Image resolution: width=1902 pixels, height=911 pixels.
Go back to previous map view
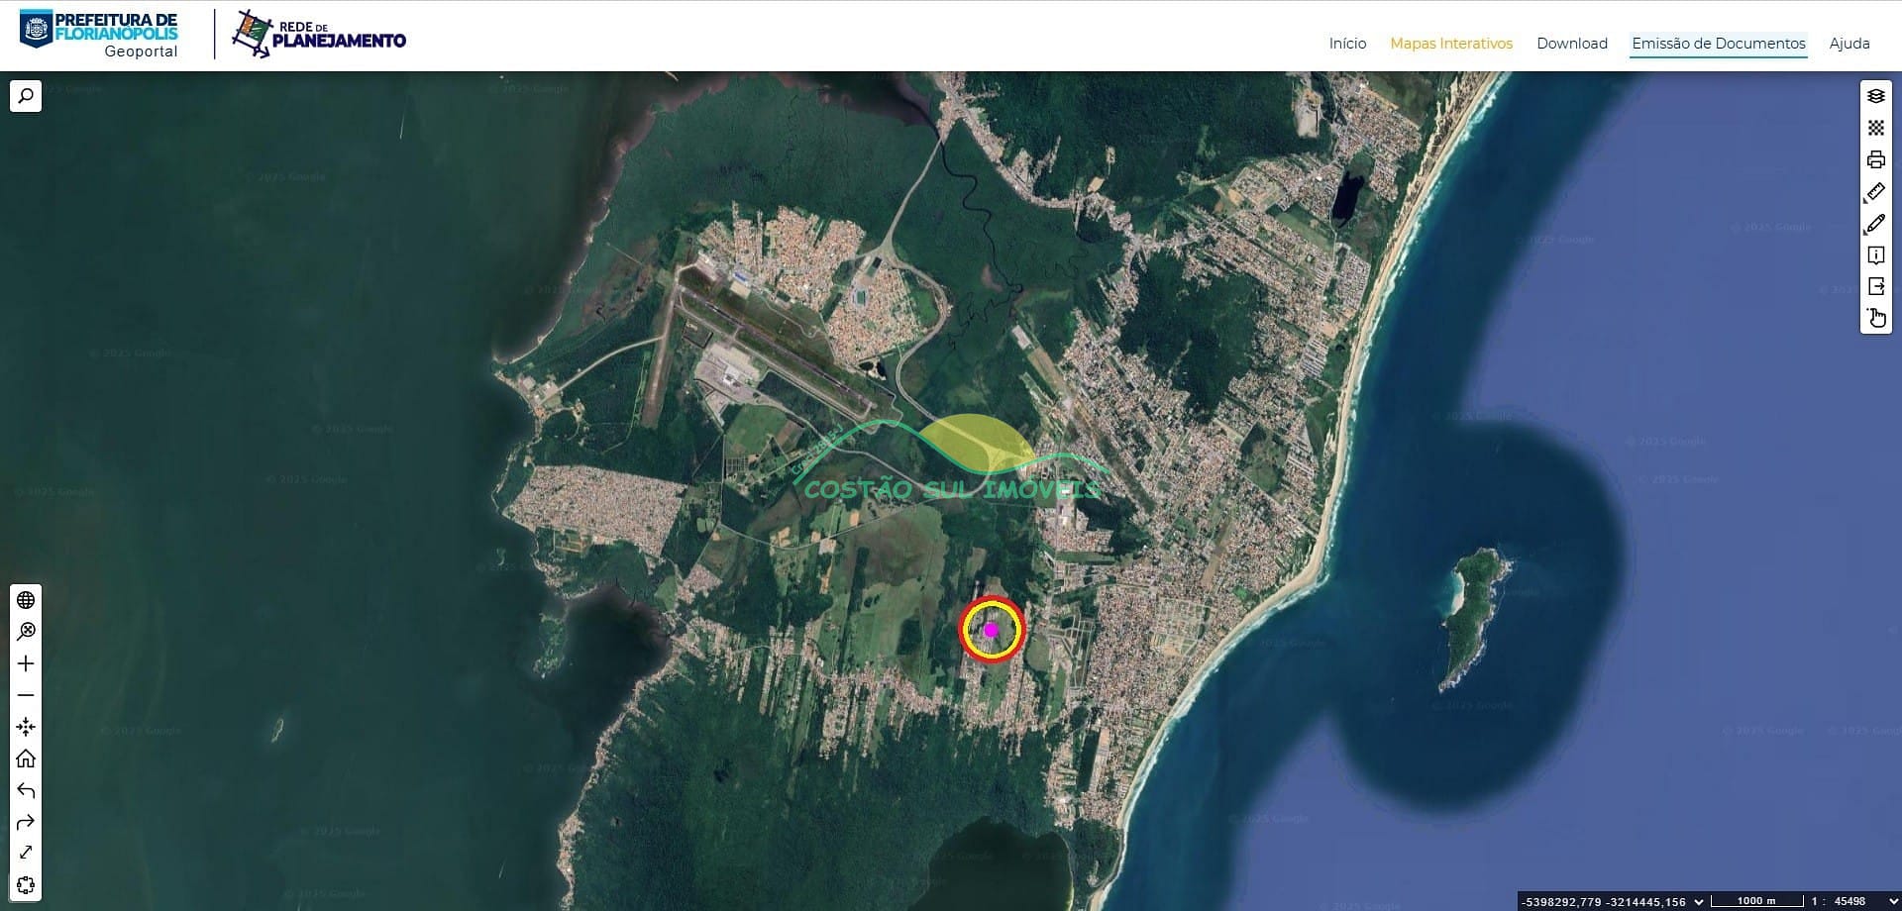26,790
